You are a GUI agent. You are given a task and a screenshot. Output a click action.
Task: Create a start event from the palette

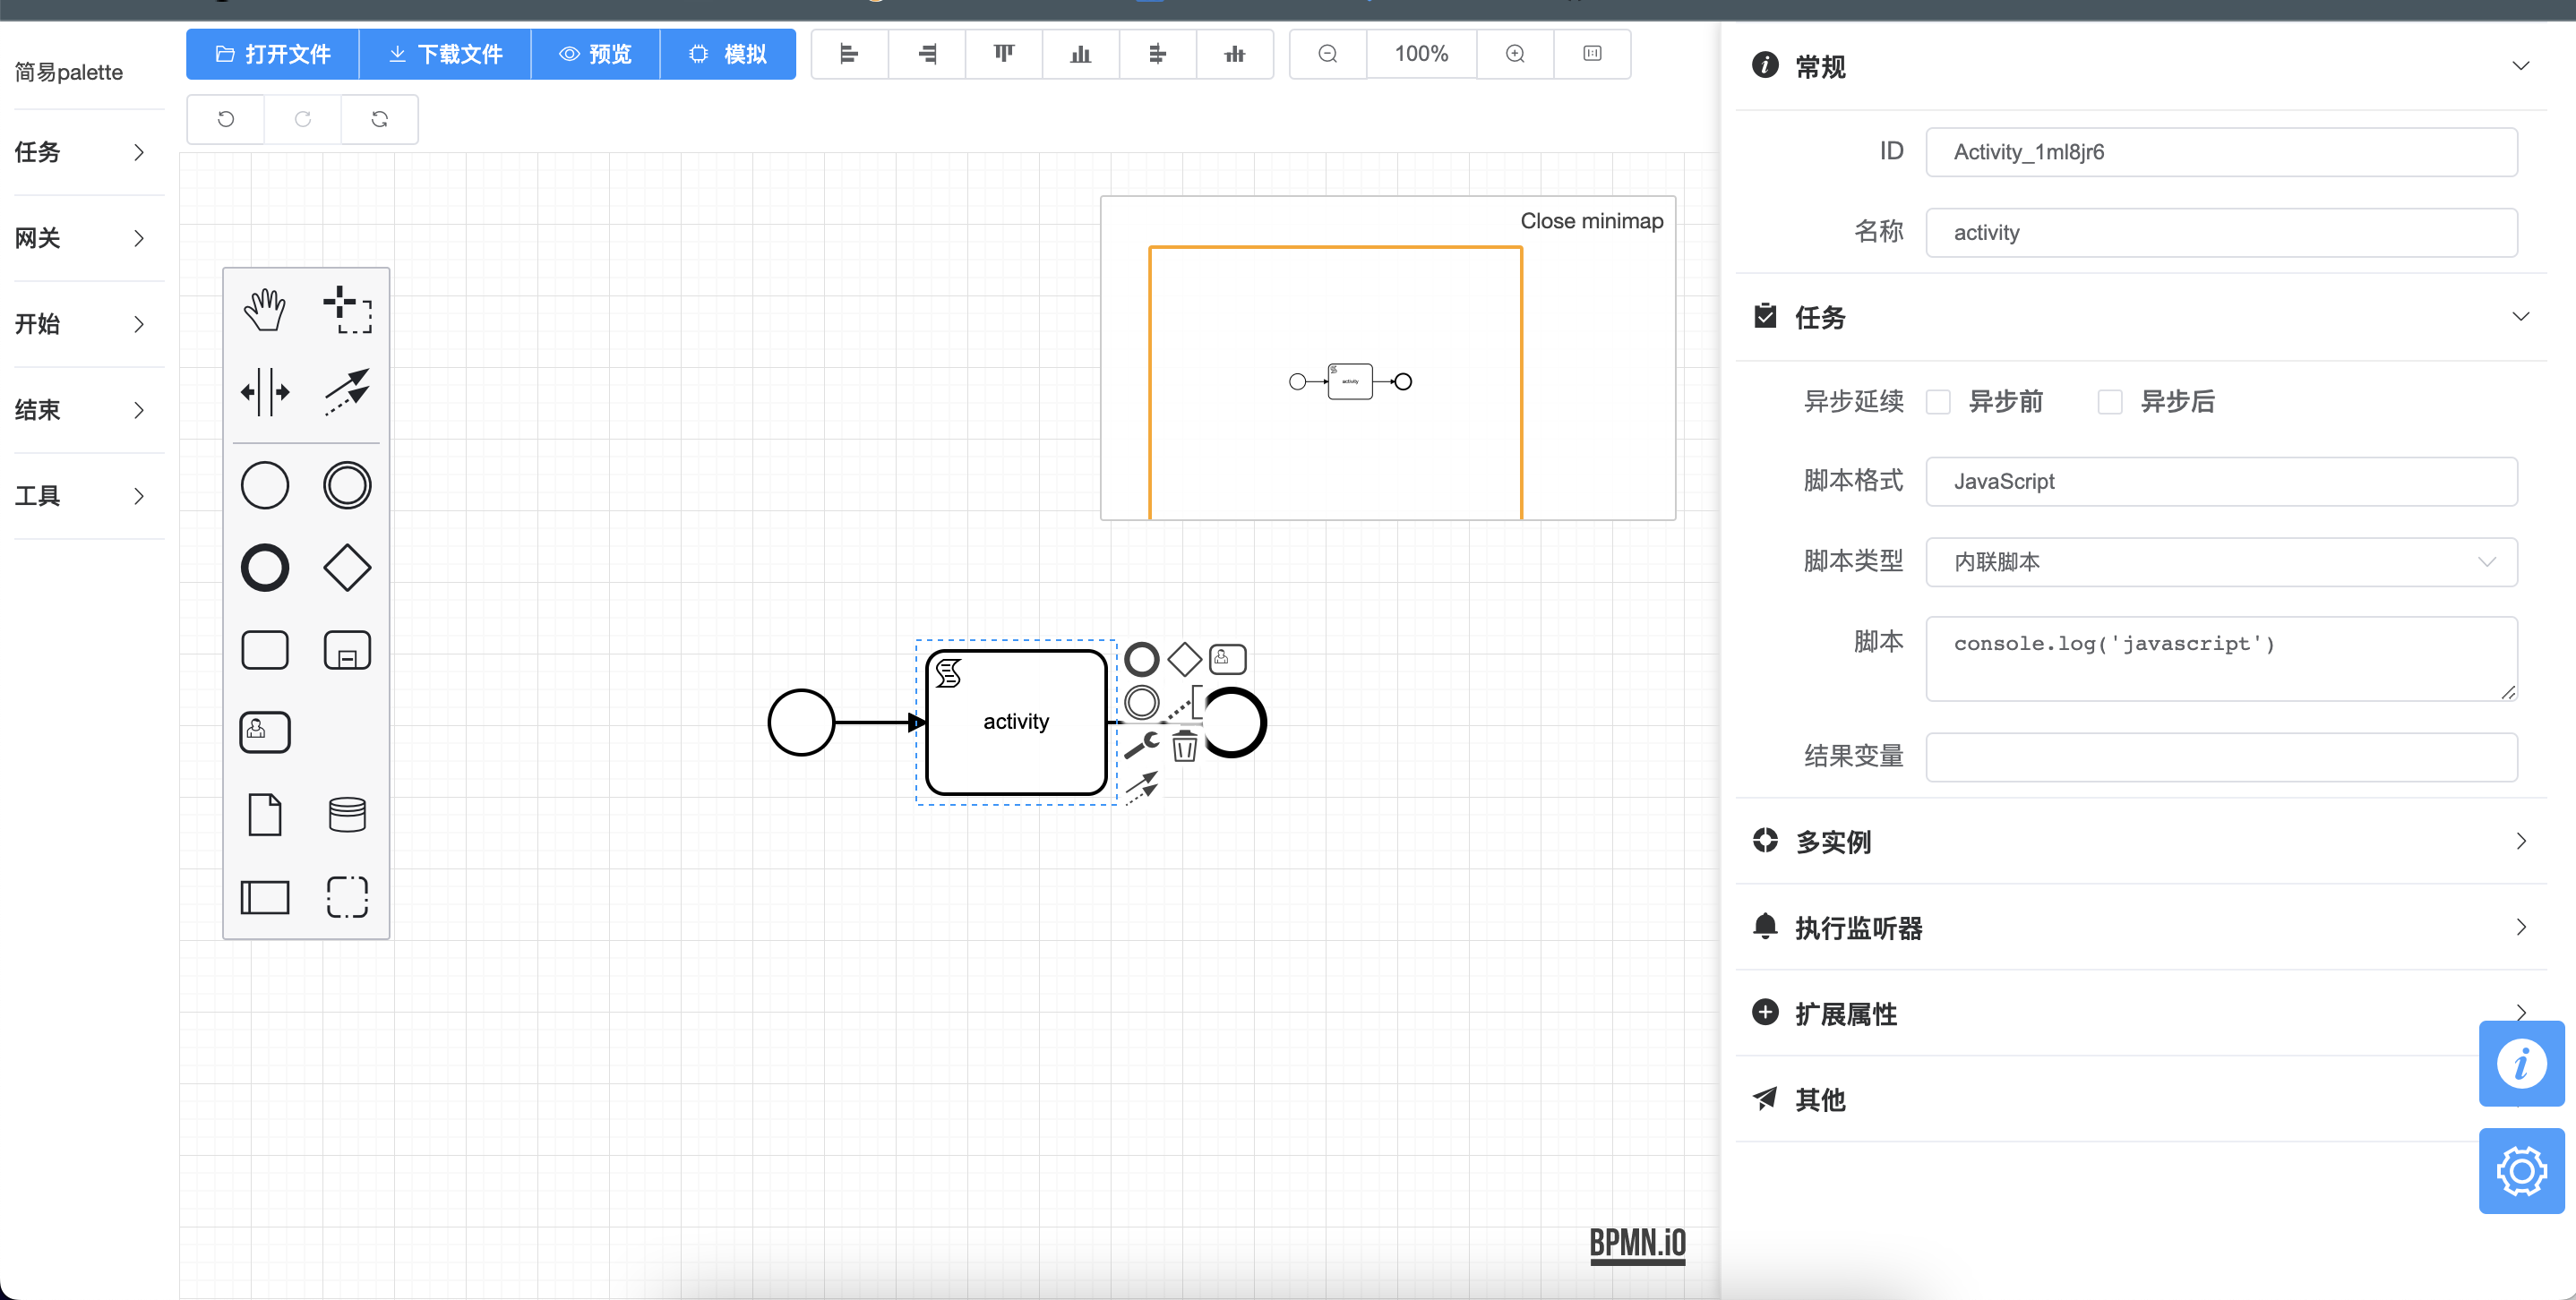pos(265,485)
